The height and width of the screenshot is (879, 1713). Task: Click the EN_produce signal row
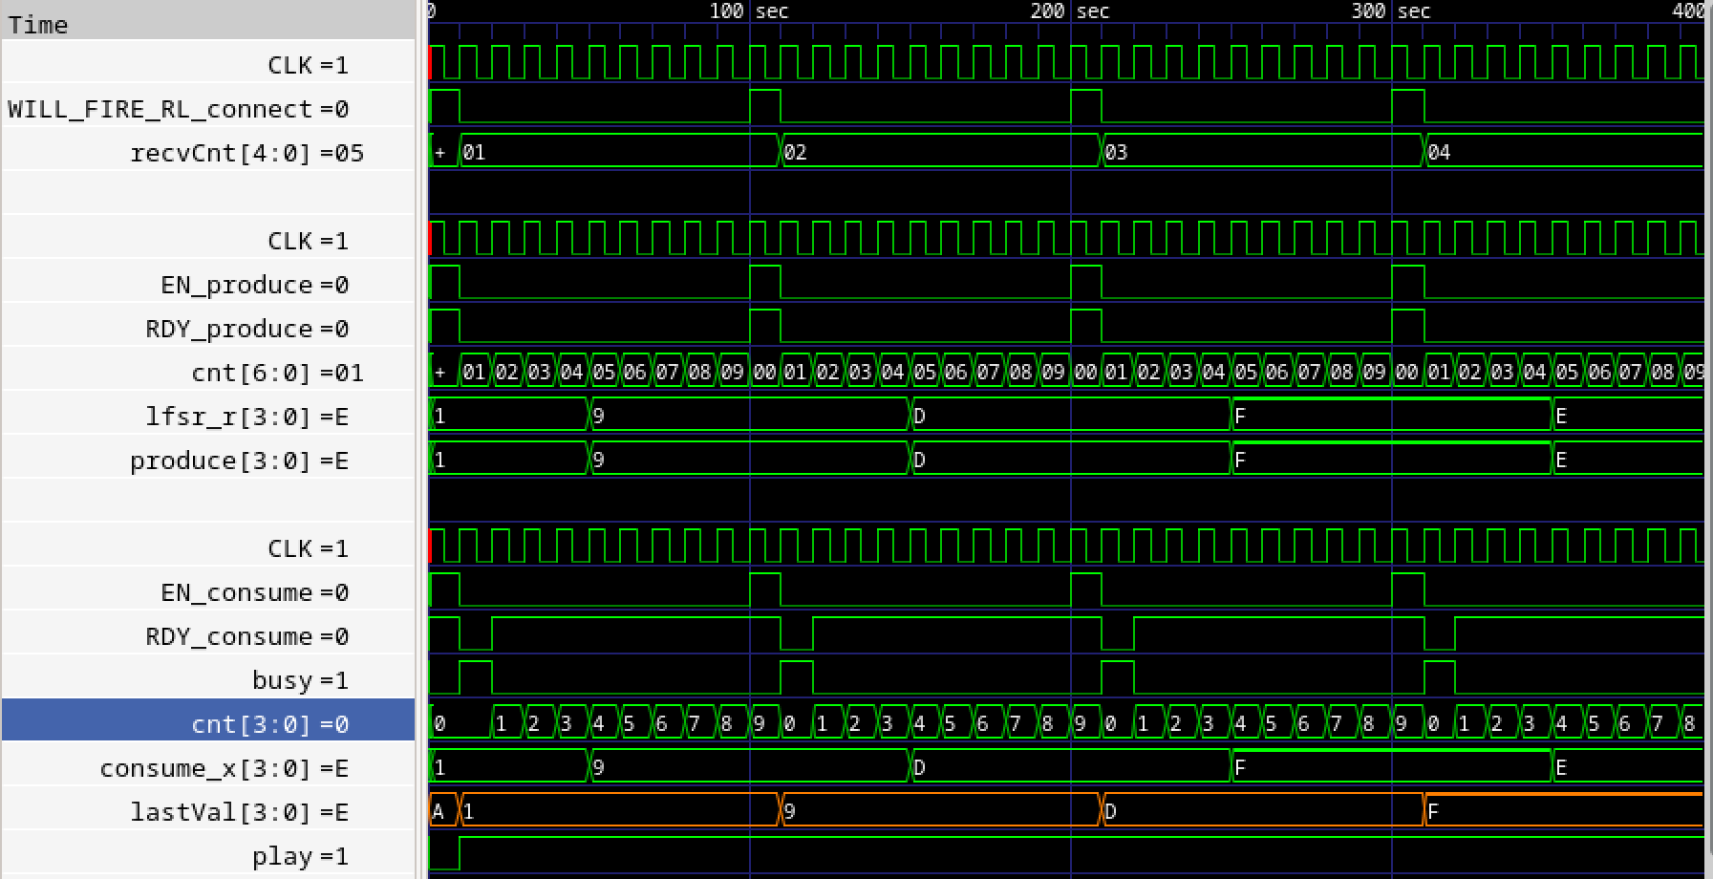[x=254, y=285]
